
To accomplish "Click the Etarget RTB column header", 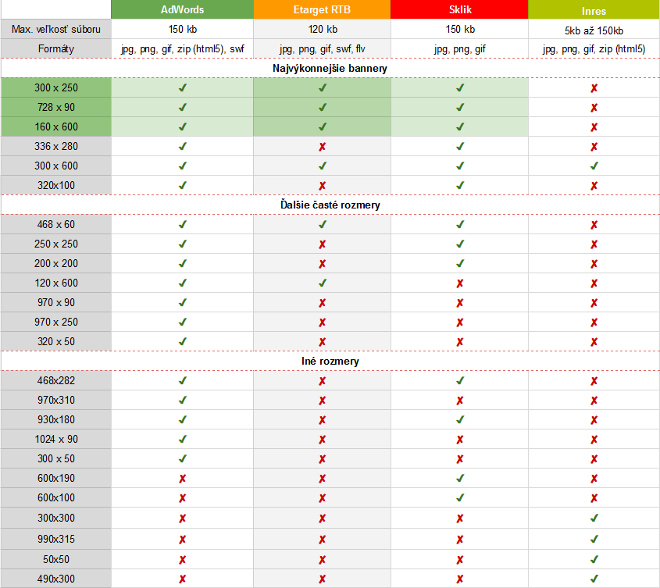I will pyautogui.click(x=322, y=9).
